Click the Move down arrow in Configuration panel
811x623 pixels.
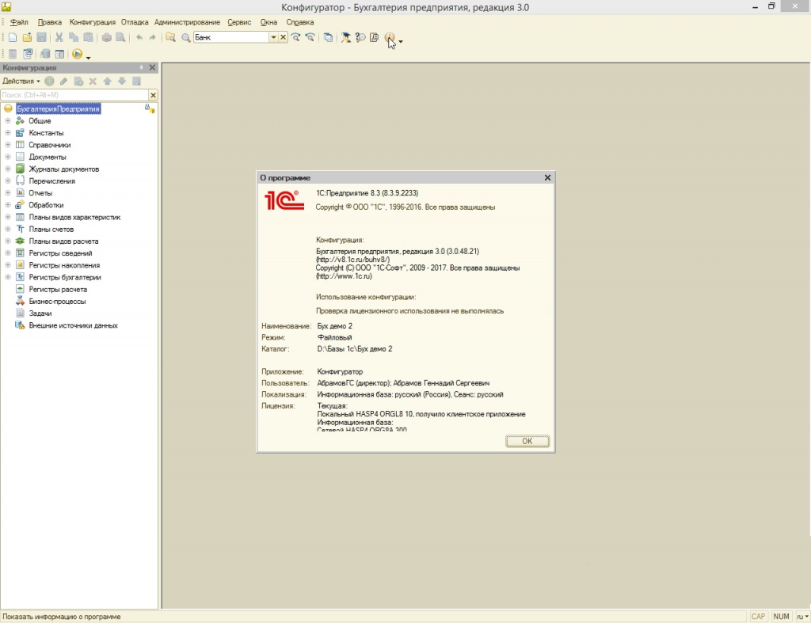tap(121, 82)
